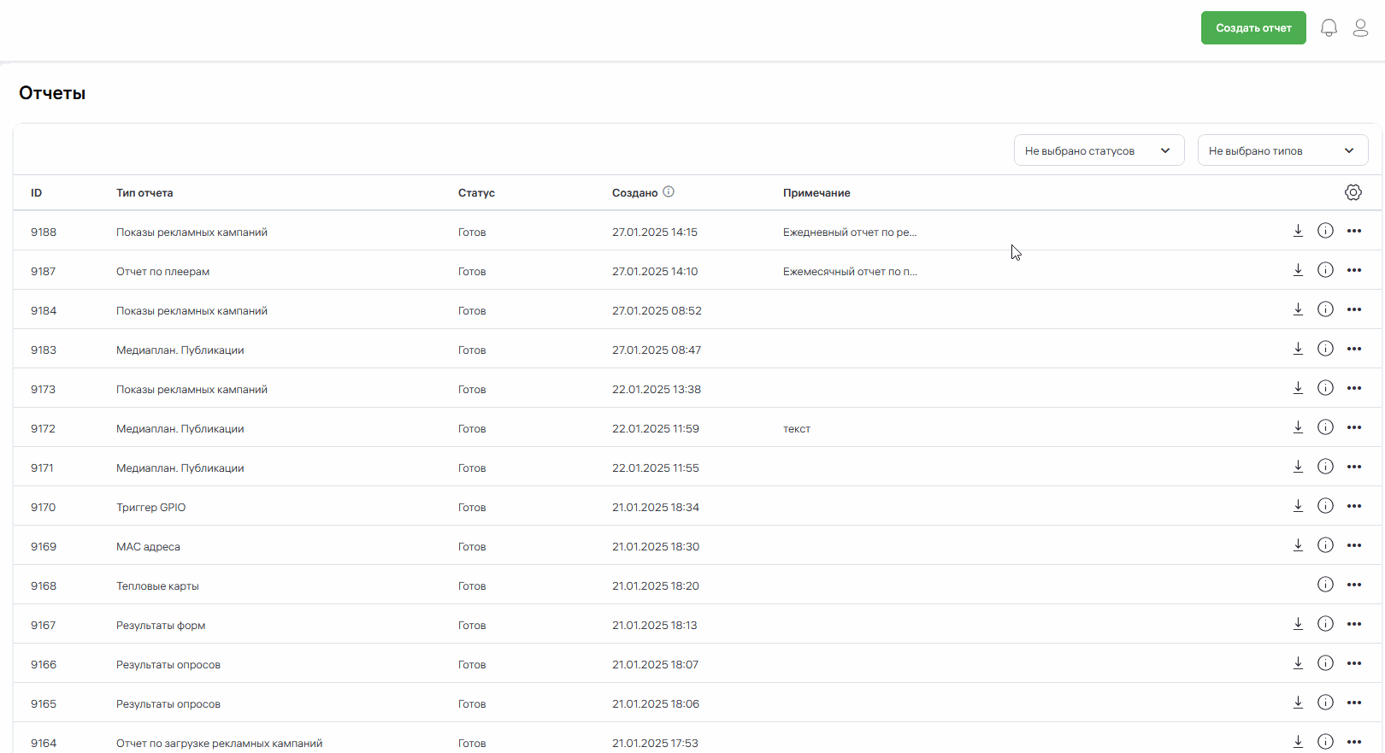Expand the Не выбрано статусов dropdown
The width and height of the screenshot is (1385, 753).
1099,150
